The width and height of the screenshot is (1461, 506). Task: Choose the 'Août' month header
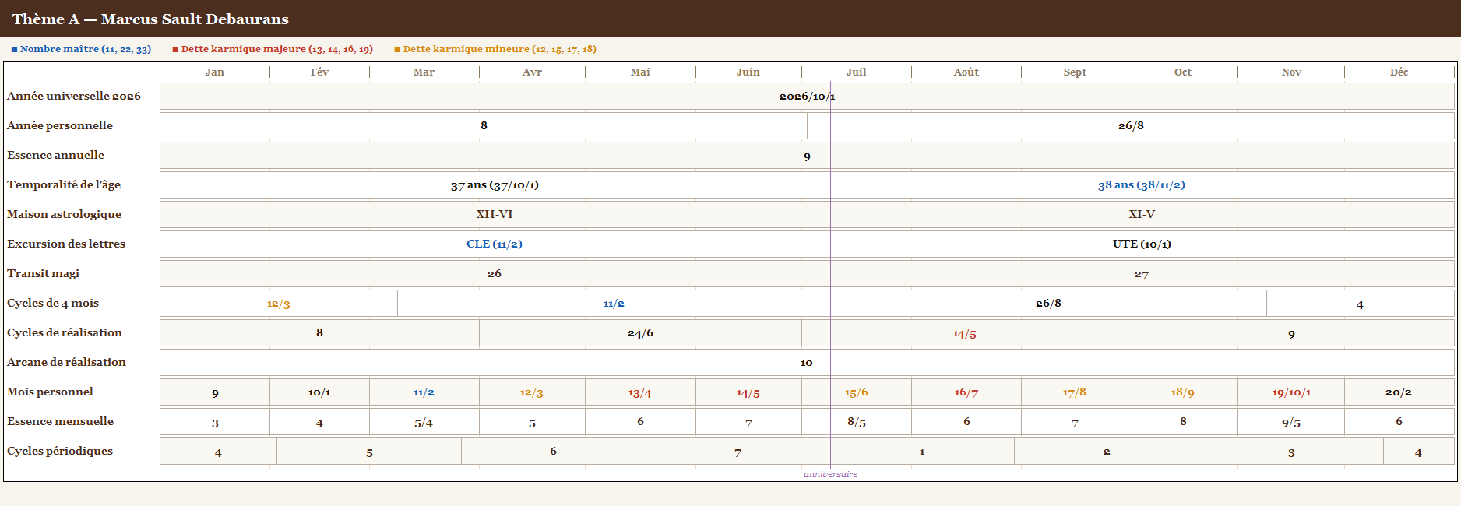click(x=966, y=72)
